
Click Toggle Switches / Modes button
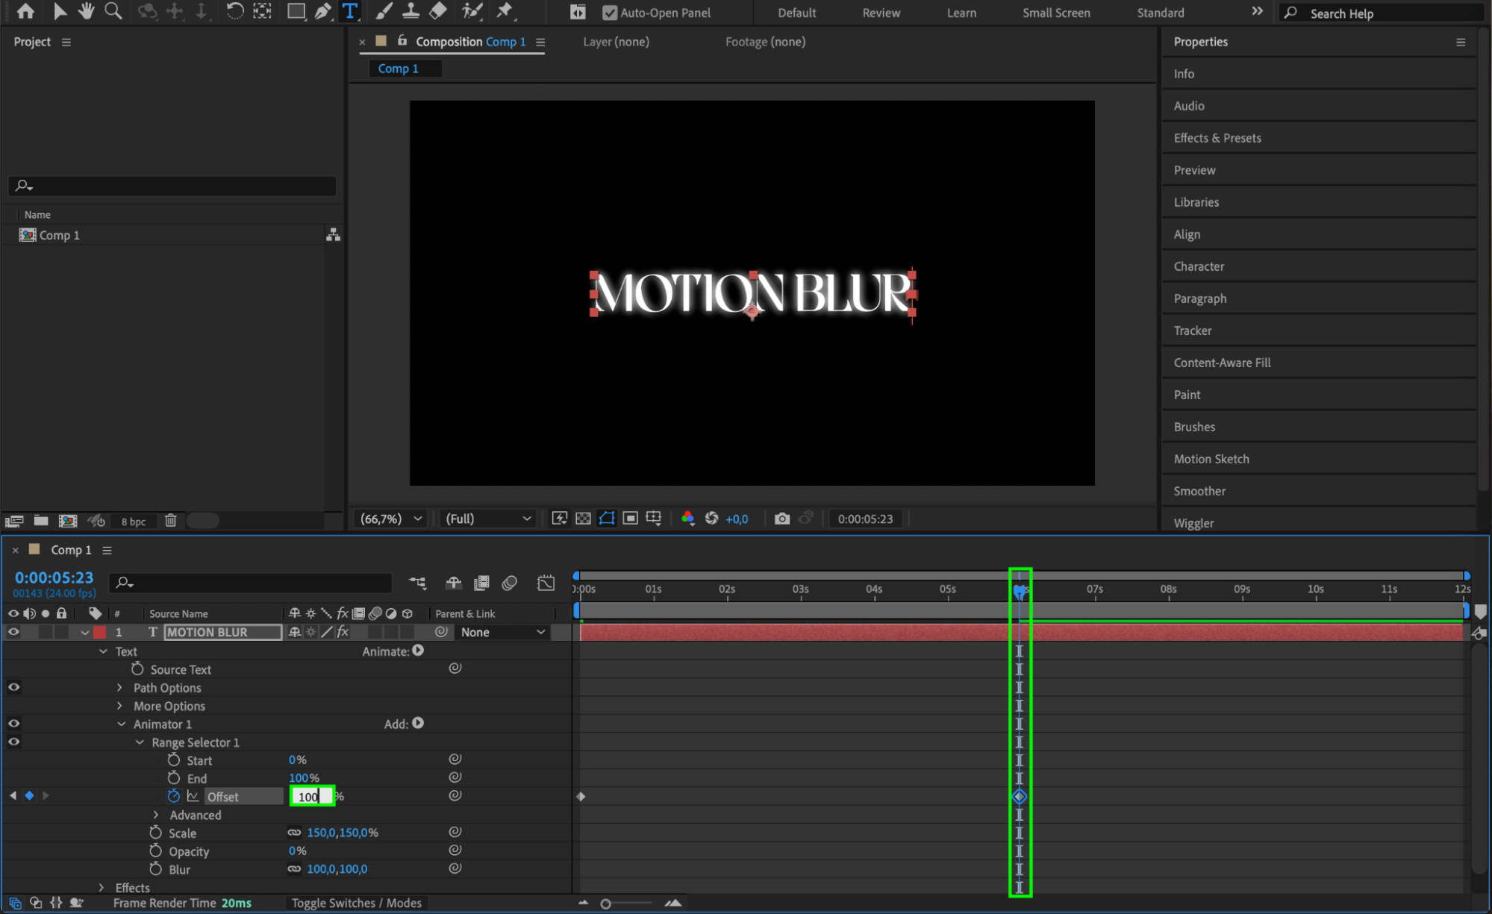[x=356, y=903]
